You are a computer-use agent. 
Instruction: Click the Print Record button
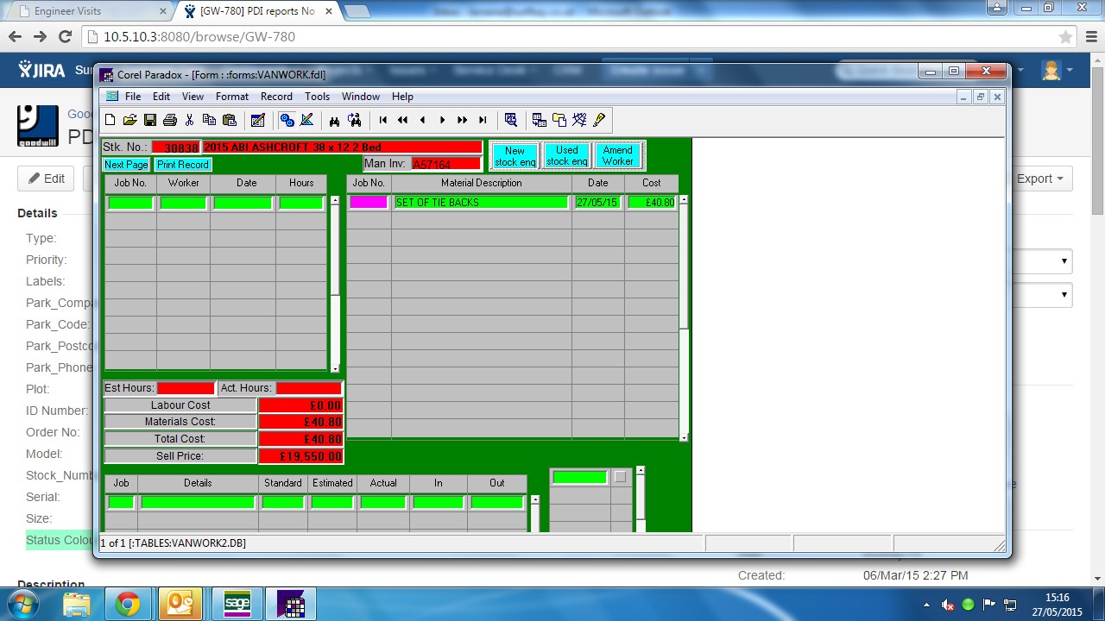point(183,165)
